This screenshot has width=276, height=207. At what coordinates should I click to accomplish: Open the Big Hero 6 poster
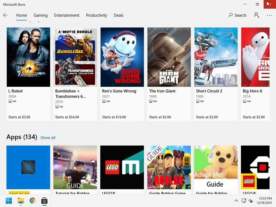click(255, 57)
